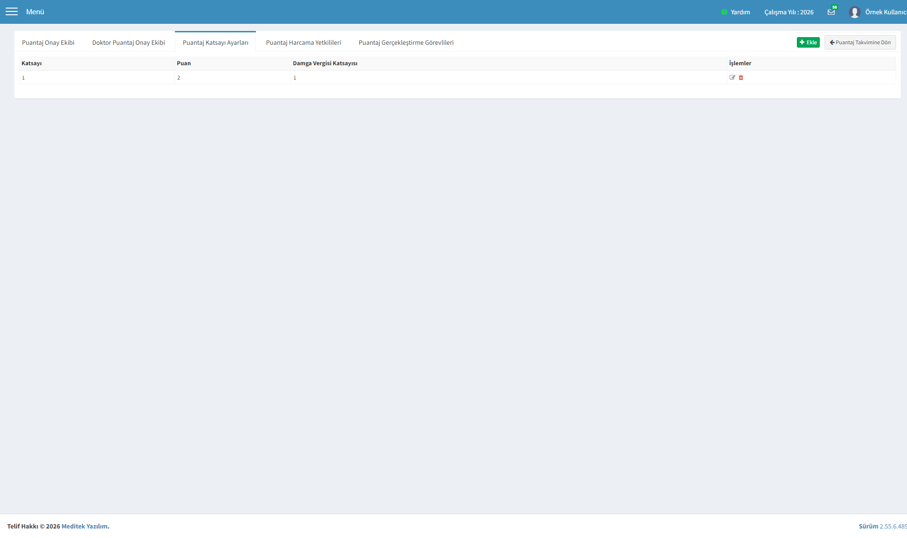Click Yardım in the top bar

point(740,12)
